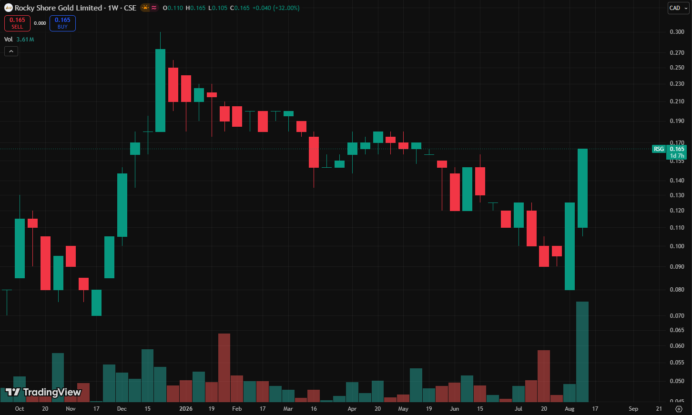Click the 0.060 price axis label
692x415 pixels.
point(677,346)
